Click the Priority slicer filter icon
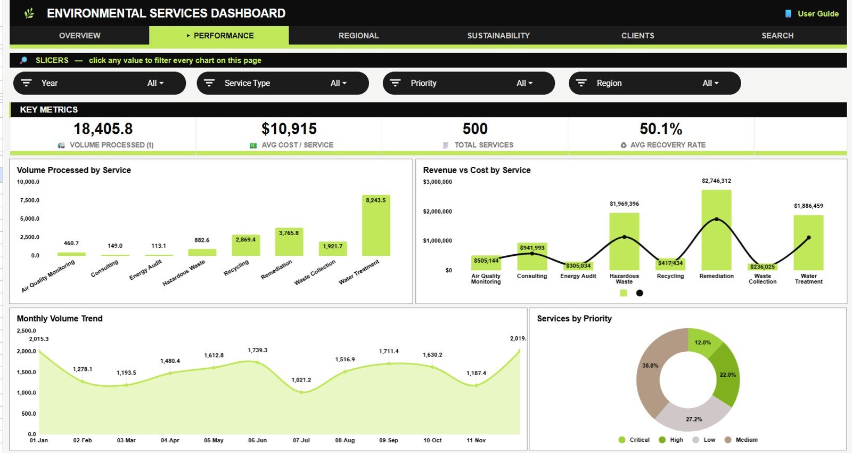852x453 pixels. coord(395,83)
